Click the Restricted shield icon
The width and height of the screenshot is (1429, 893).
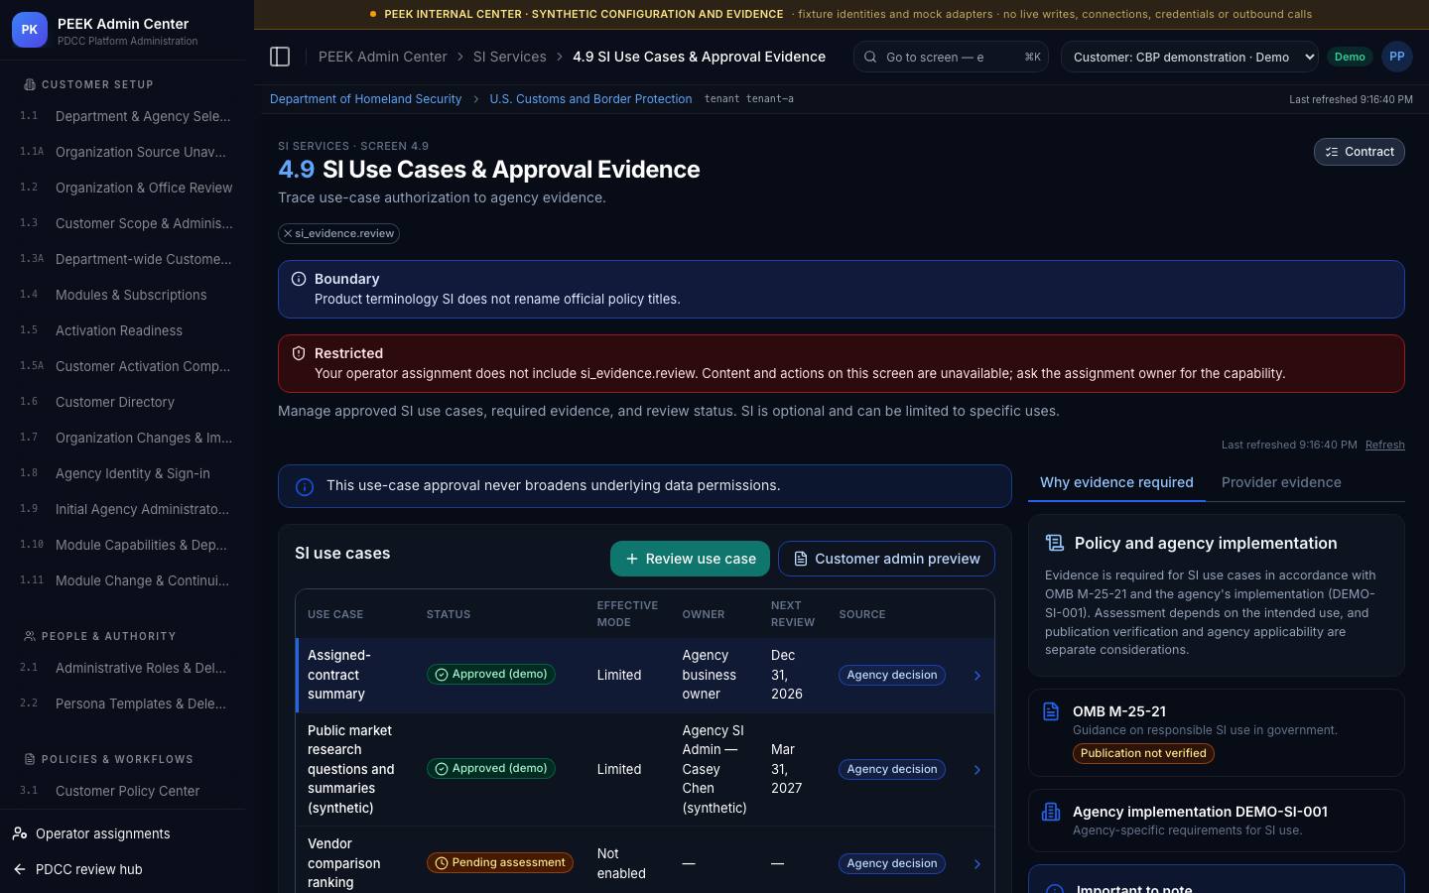[299, 353]
